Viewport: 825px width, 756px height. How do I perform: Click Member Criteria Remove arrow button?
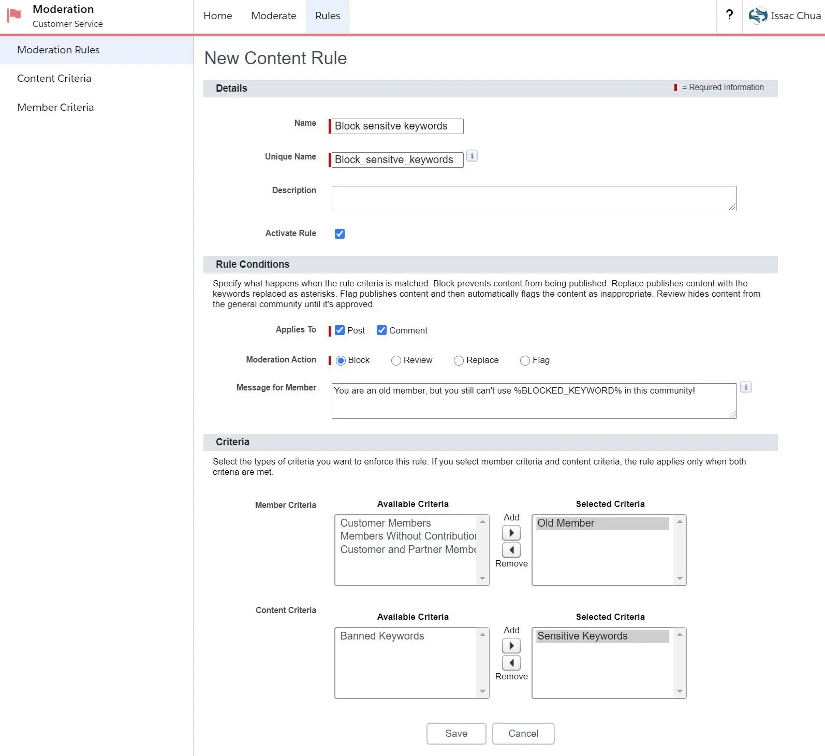click(x=511, y=550)
